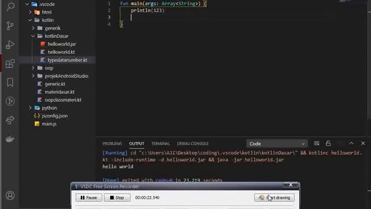Close the bottom panel
Screen dimensions: 371x209
pyautogui.click(x=363, y=143)
